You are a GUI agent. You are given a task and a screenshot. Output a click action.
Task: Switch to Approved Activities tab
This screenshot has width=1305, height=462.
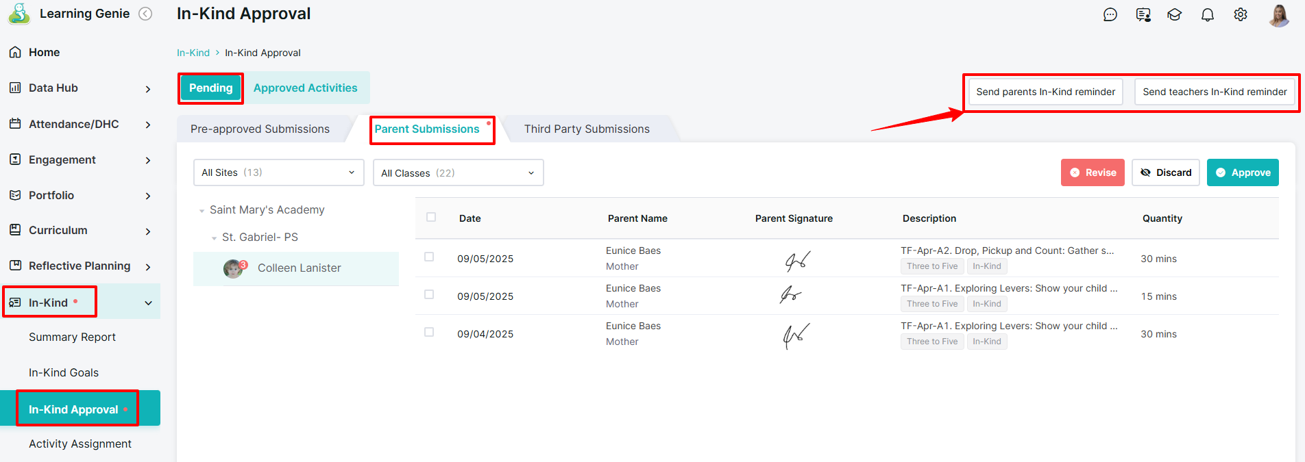[x=305, y=88]
